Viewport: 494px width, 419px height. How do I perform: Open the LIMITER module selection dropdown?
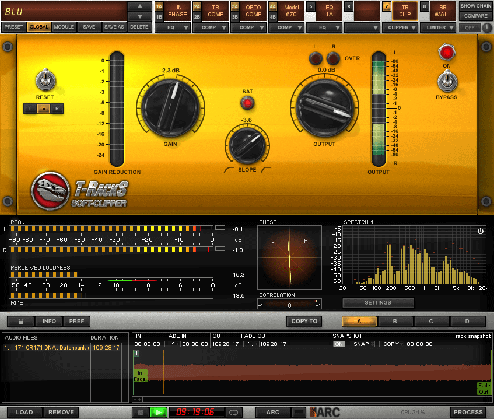pyautogui.click(x=438, y=27)
